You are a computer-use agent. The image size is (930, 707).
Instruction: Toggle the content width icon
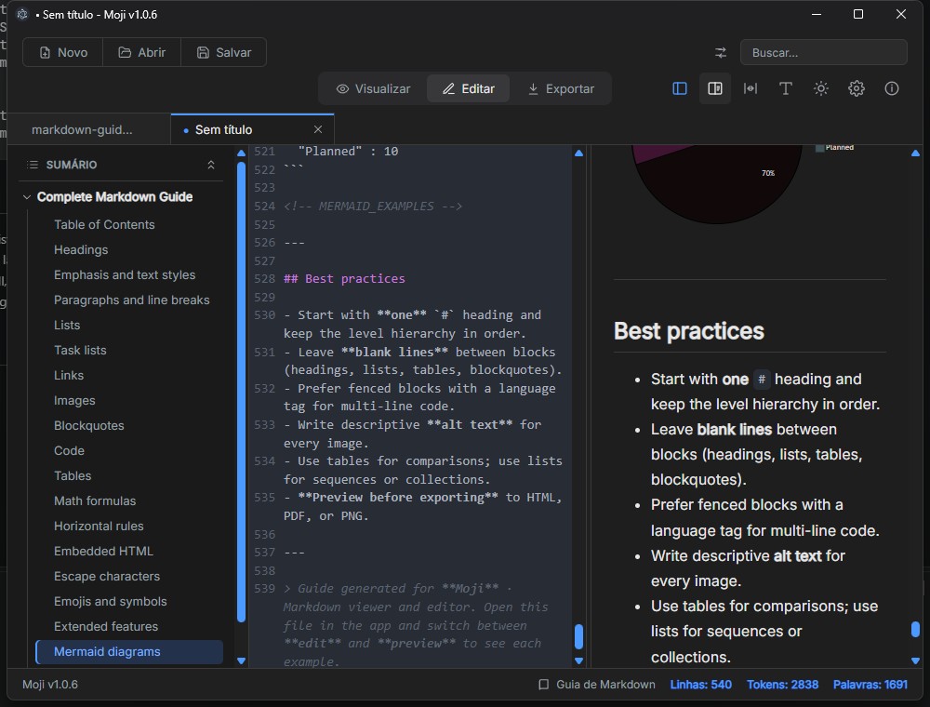(751, 89)
